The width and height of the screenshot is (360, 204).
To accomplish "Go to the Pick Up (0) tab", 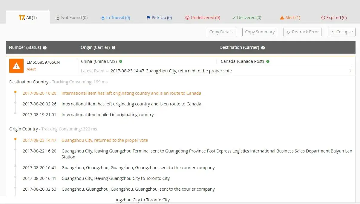I will (159, 18).
